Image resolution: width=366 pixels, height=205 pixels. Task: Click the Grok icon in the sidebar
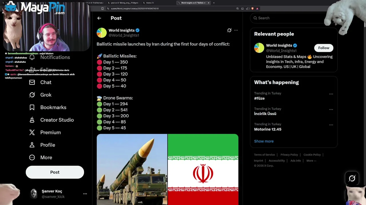click(32, 95)
